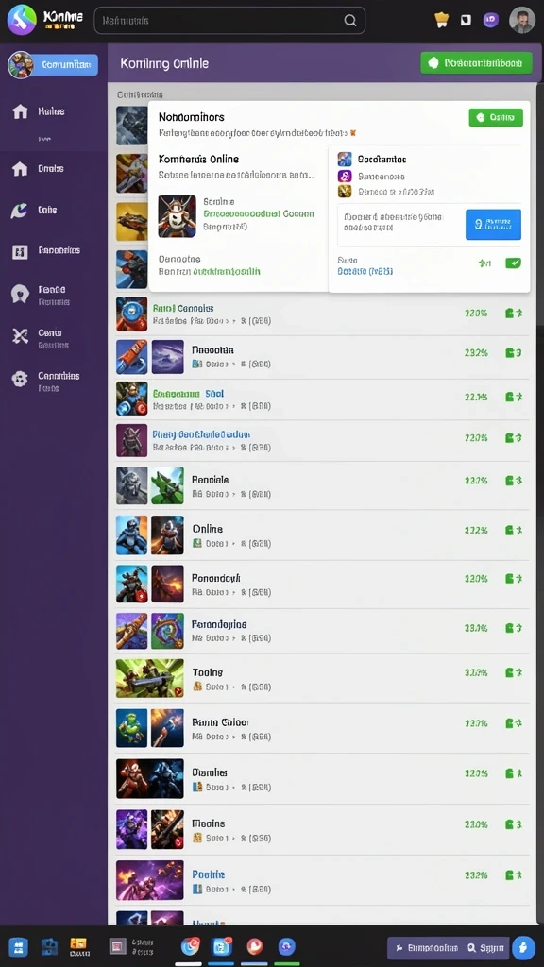Open the blue Windows start icon in taskbar
The image size is (544, 967).
tap(19, 946)
